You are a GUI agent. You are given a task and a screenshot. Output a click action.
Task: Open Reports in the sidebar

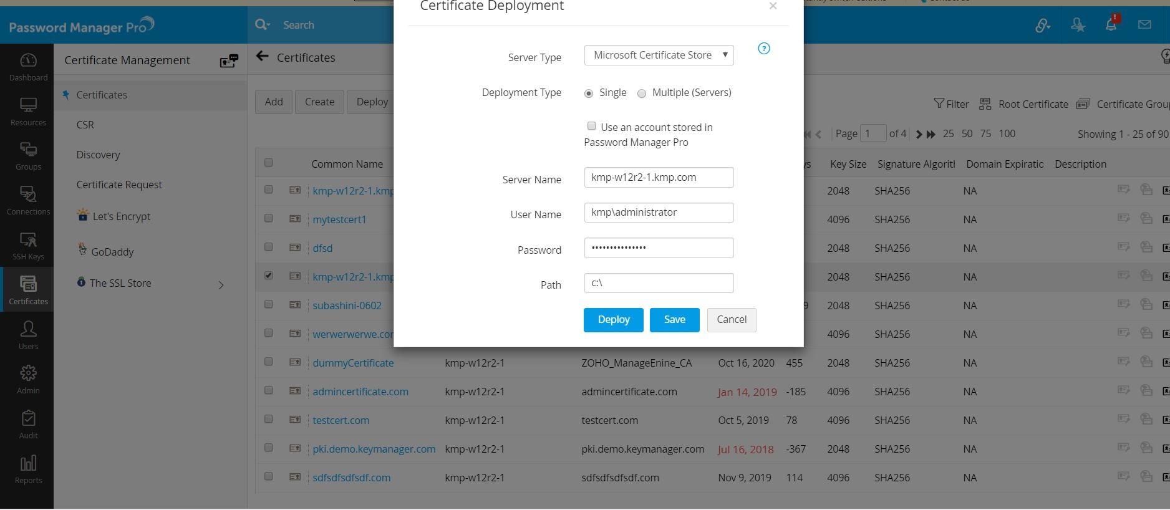click(28, 469)
